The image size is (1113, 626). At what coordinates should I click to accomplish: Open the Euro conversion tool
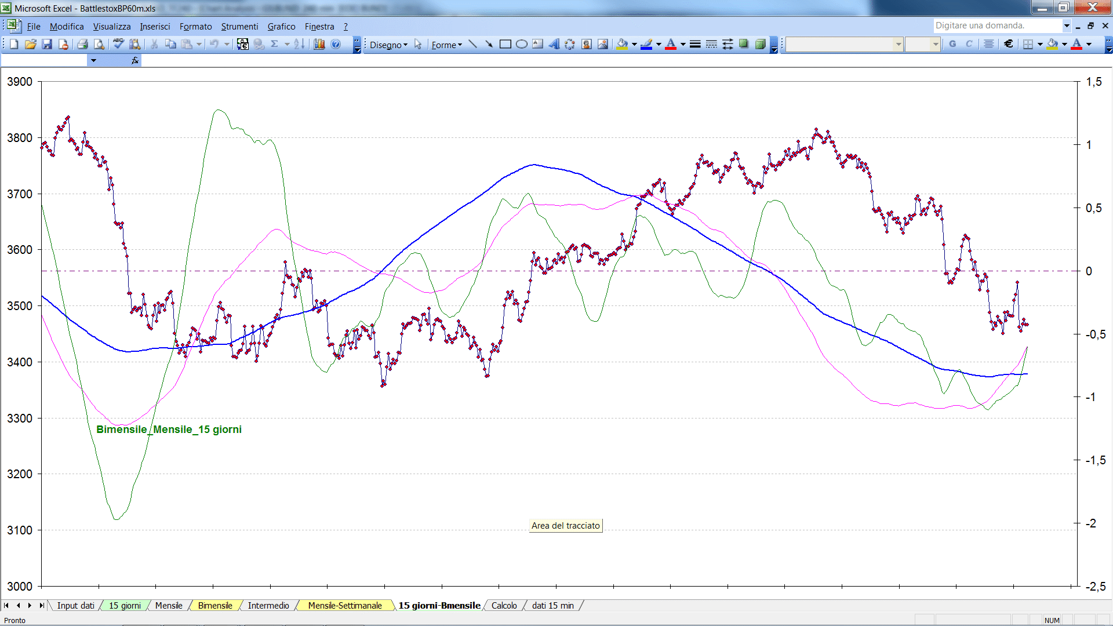click(243, 44)
